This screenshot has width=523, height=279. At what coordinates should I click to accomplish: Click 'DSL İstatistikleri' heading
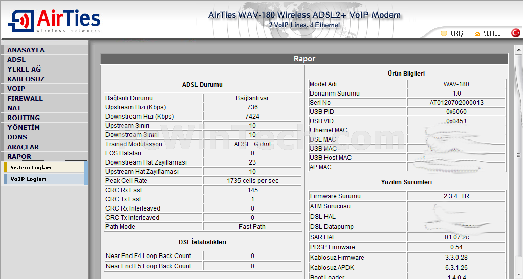point(202,242)
